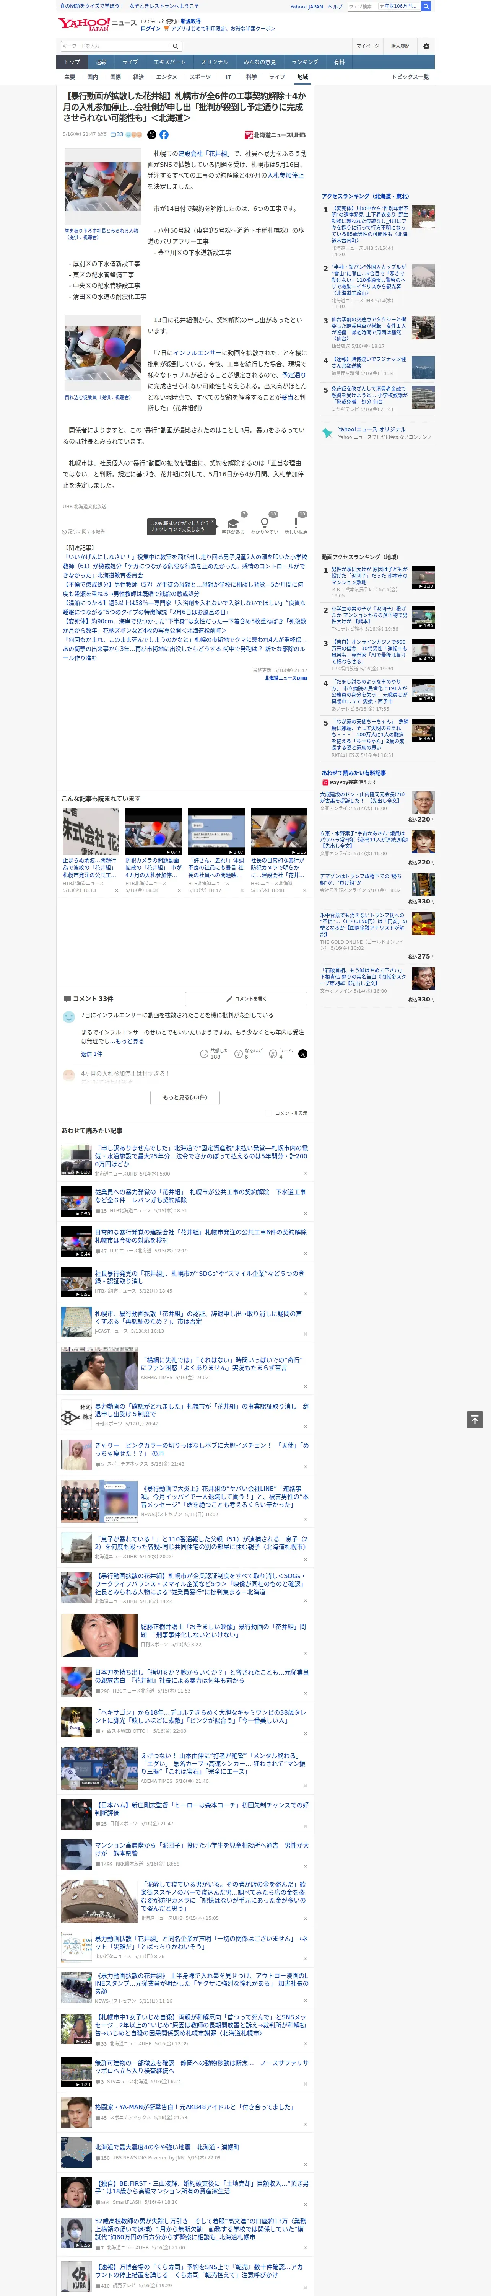
Task: Select the スポーツ category tab
Action: (200, 77)
